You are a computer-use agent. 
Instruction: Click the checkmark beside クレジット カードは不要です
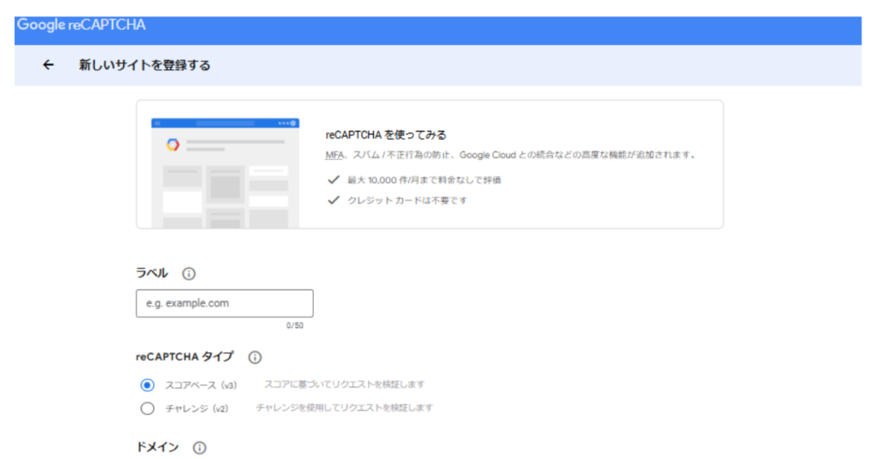tap(334, 200)
